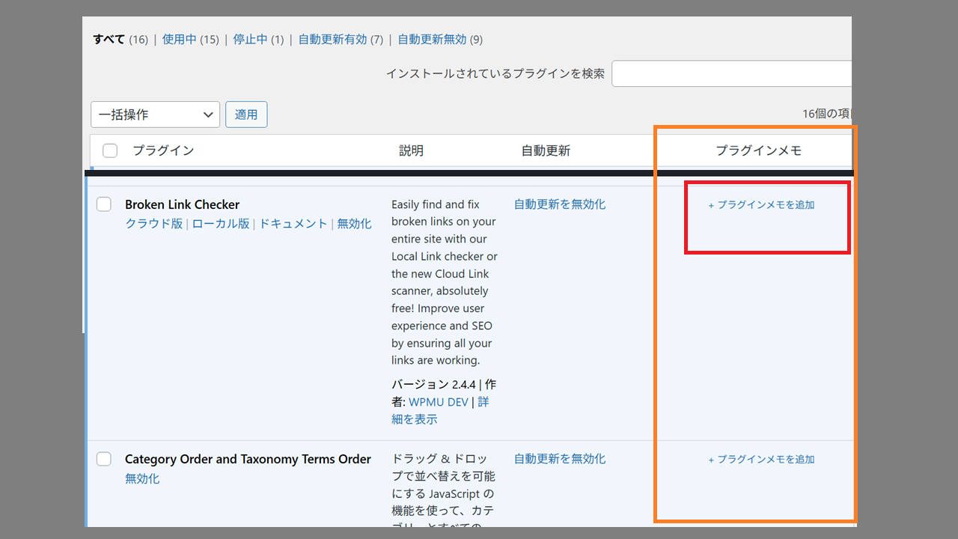Add plugin memo for Broken Link Checker
The image size is (958, 539).
point(761,204)
